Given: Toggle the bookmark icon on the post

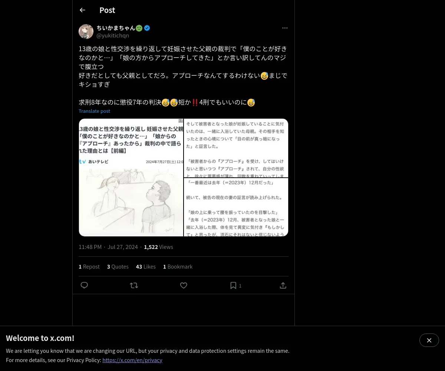Looking at the screenshot, I should (x=233, y=285).
